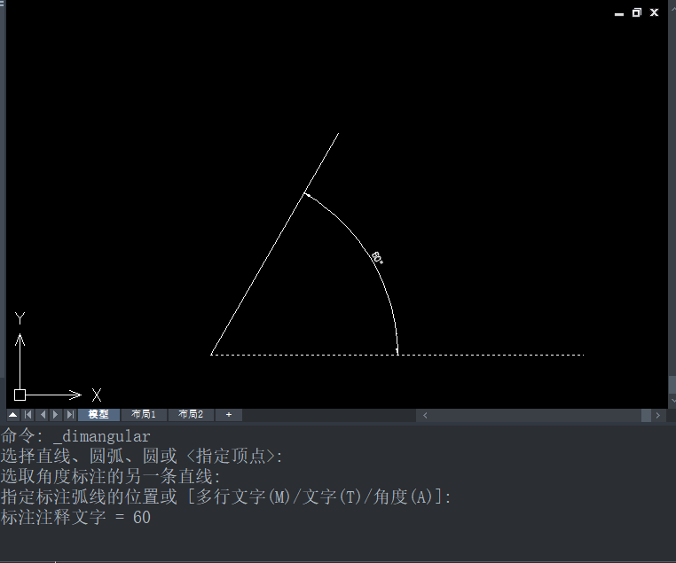676x563 pixels.
Task: Open the 布局1 layout tab
Action: point(144,414)
